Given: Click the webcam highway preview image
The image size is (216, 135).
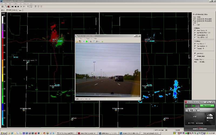Looking at the screenshot, I should 108,70.
